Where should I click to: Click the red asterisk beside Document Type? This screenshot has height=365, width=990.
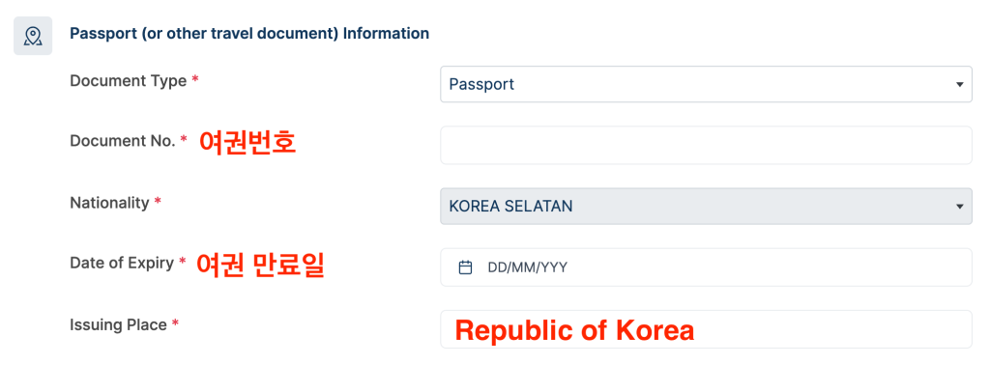[x=195, y=81]
